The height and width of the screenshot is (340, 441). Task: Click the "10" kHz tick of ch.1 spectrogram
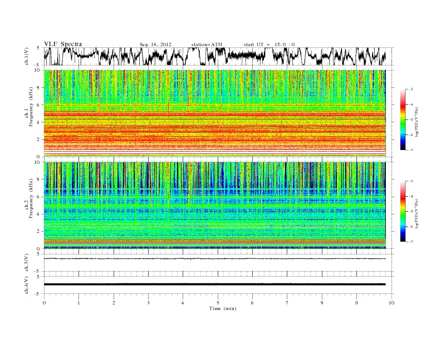[x=38, y=70]
